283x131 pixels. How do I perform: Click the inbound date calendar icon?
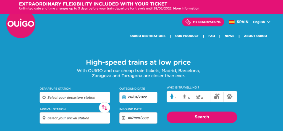tap(124, 118)
